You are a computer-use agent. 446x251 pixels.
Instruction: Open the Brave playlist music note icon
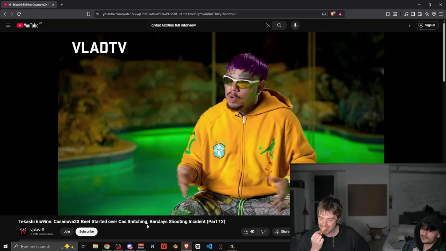coord(406,14)
